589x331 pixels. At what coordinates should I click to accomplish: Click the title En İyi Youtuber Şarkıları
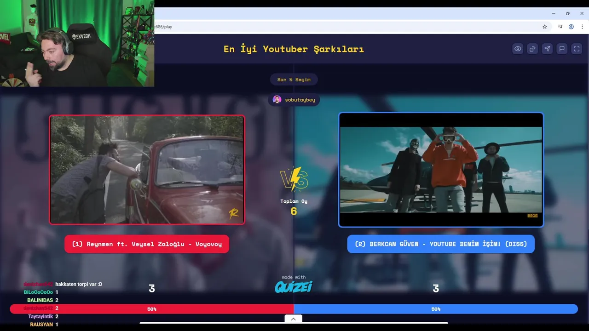[294, 49]
